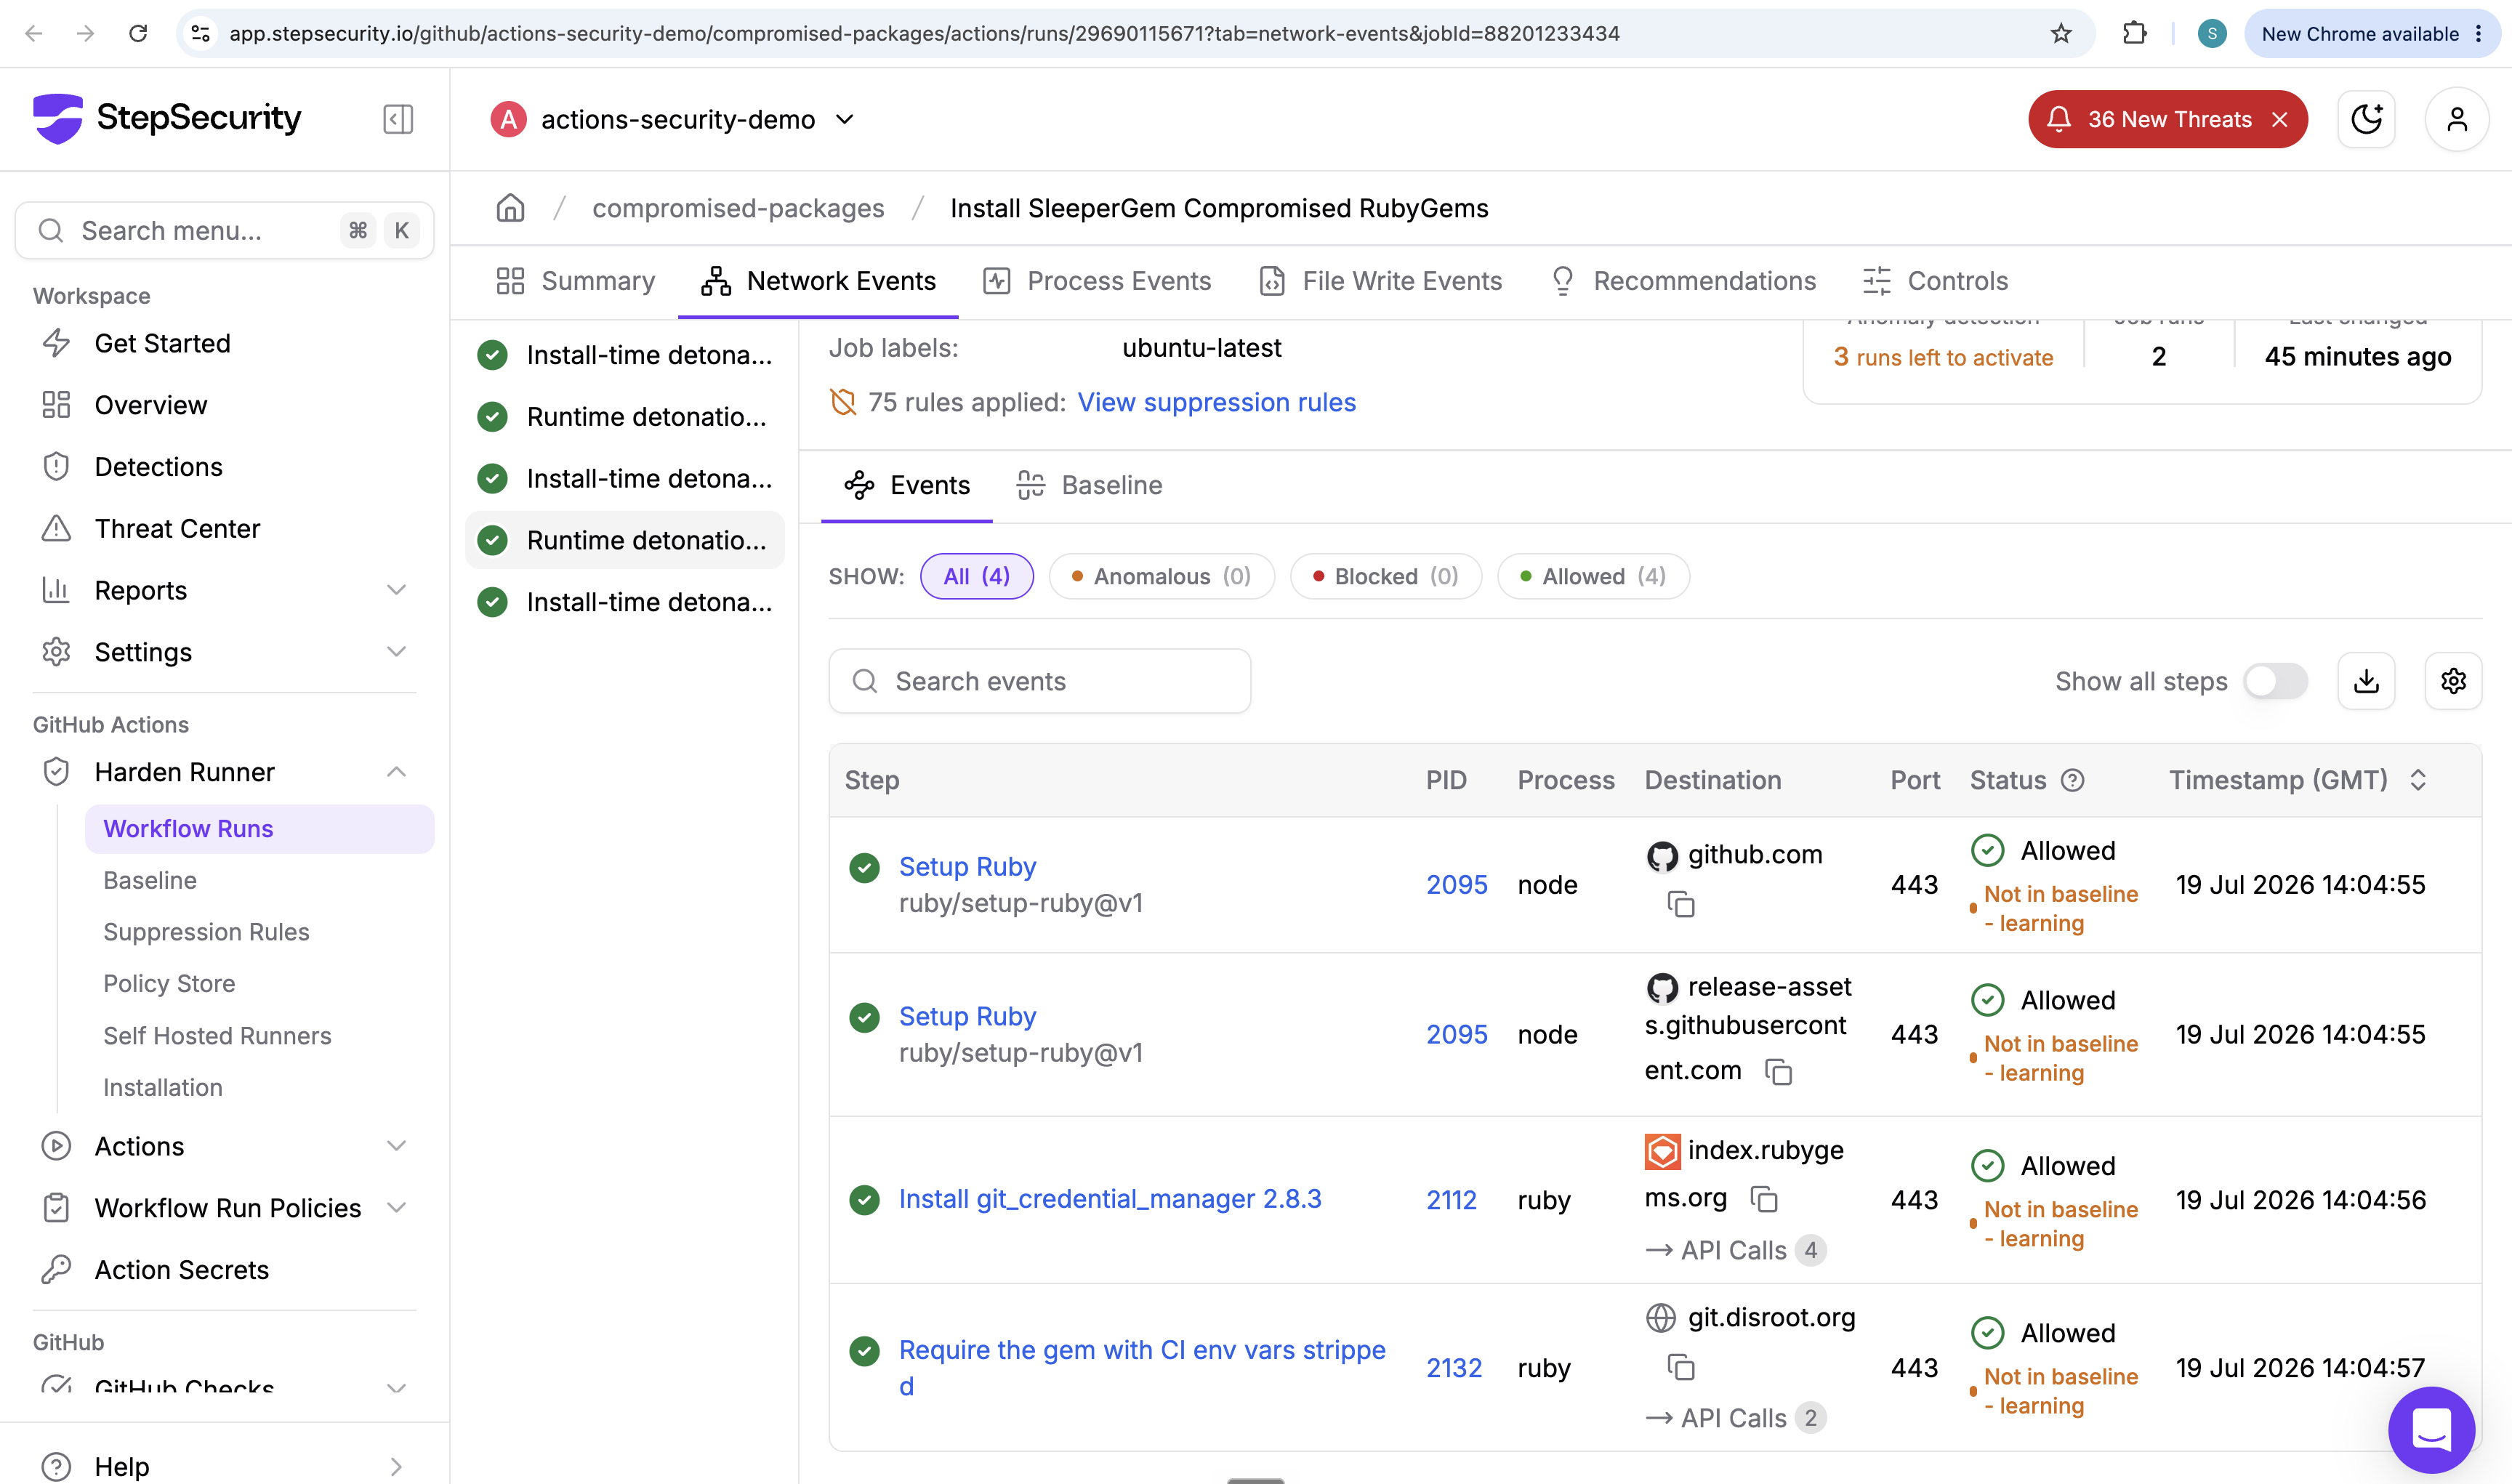Expand Help menu arrow

(x=396, y=1466)
